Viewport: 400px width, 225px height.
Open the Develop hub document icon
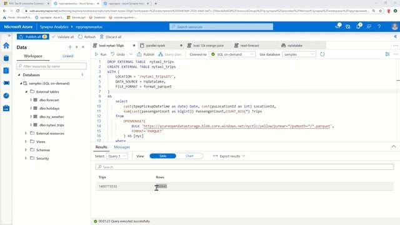[x=6, y=71]
